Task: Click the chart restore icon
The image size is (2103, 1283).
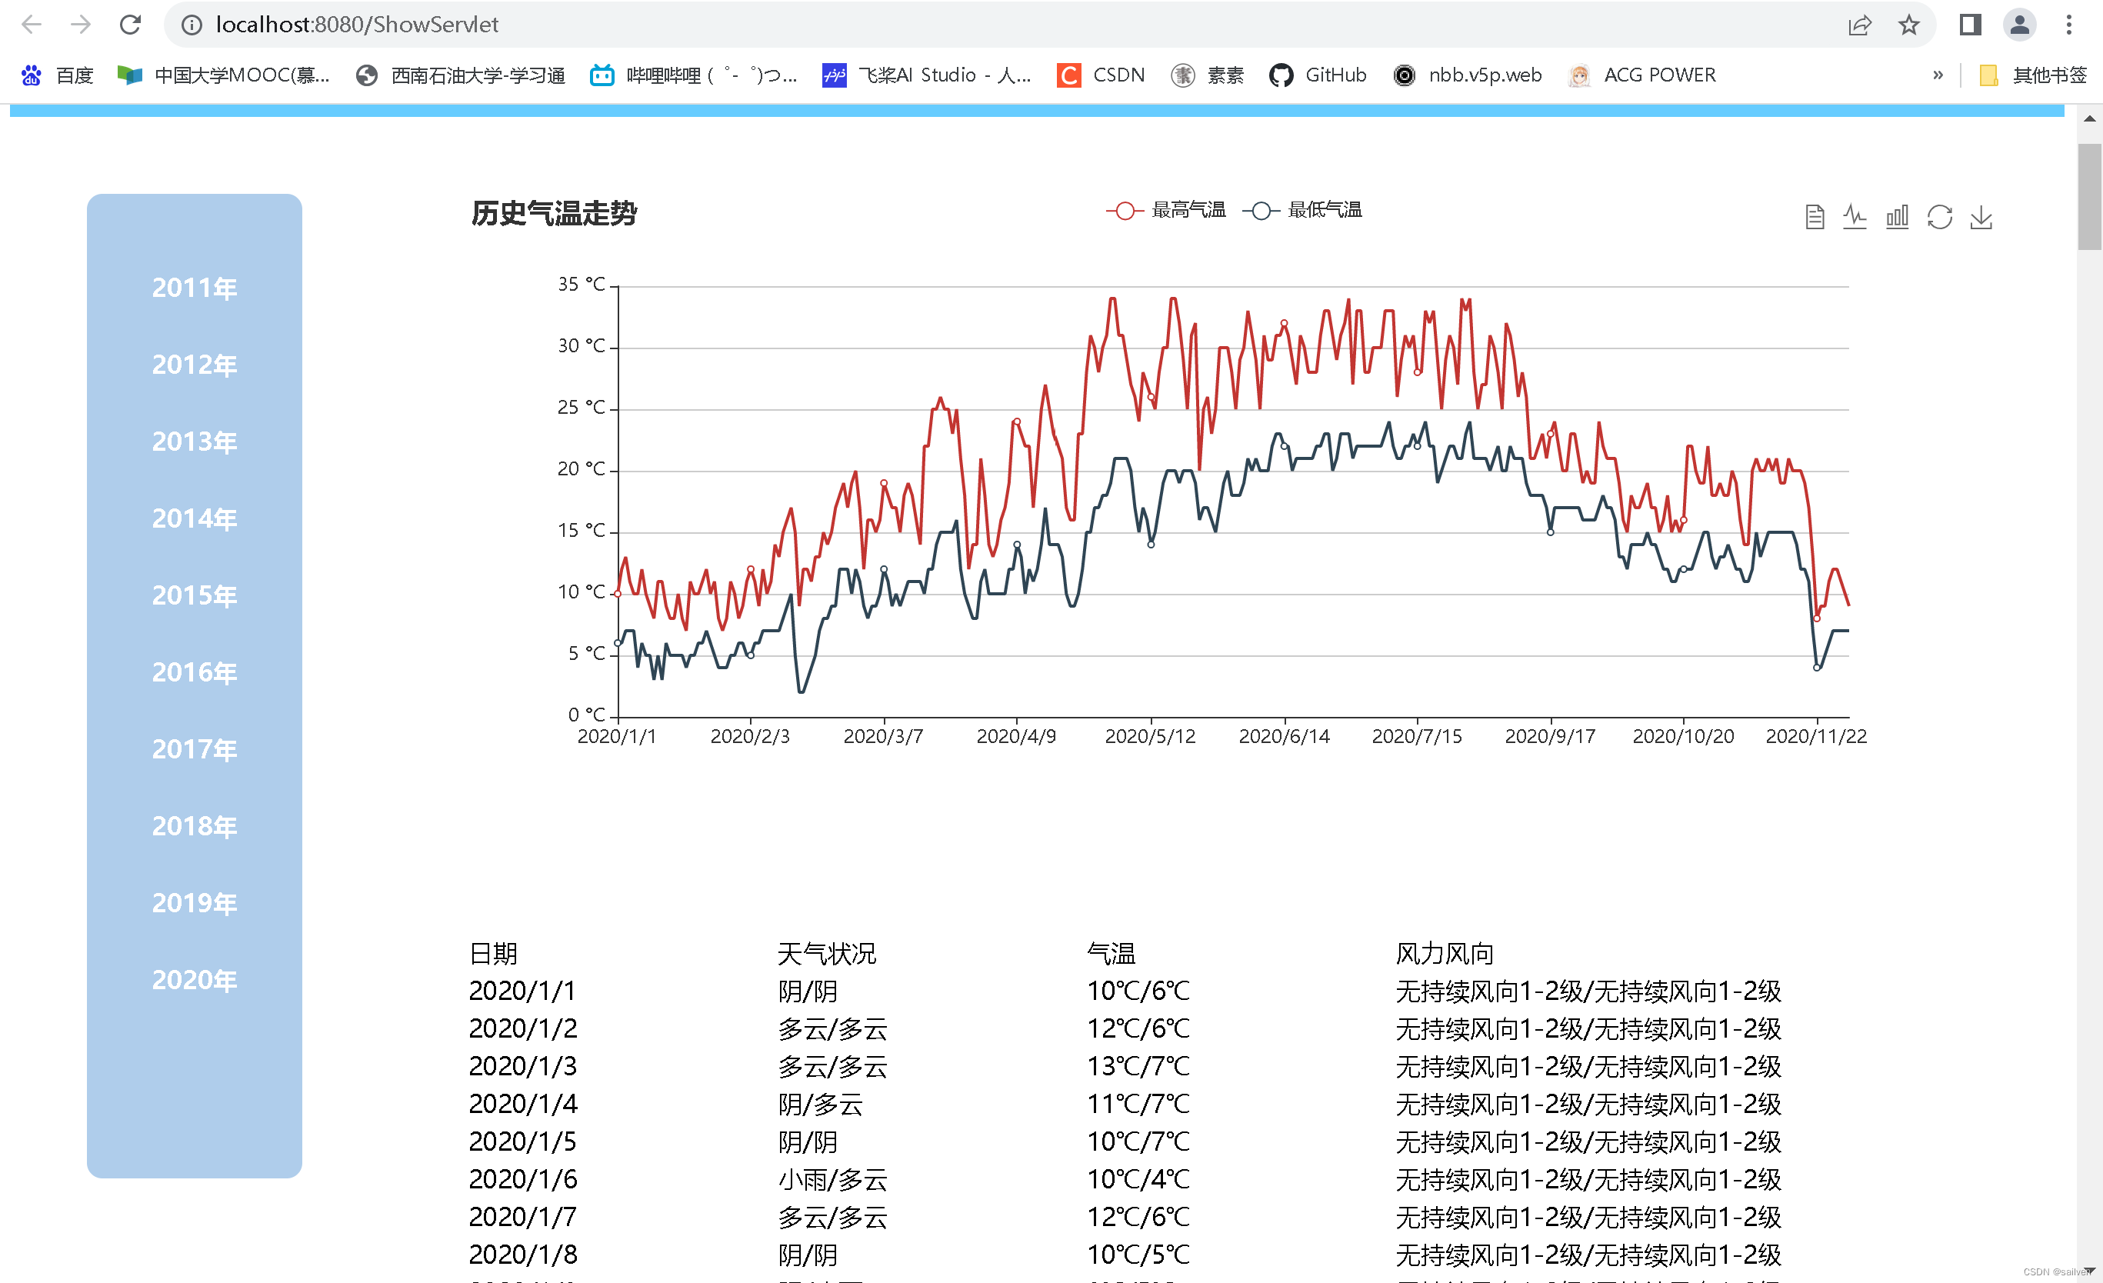Action: (x=1939, y=217)
